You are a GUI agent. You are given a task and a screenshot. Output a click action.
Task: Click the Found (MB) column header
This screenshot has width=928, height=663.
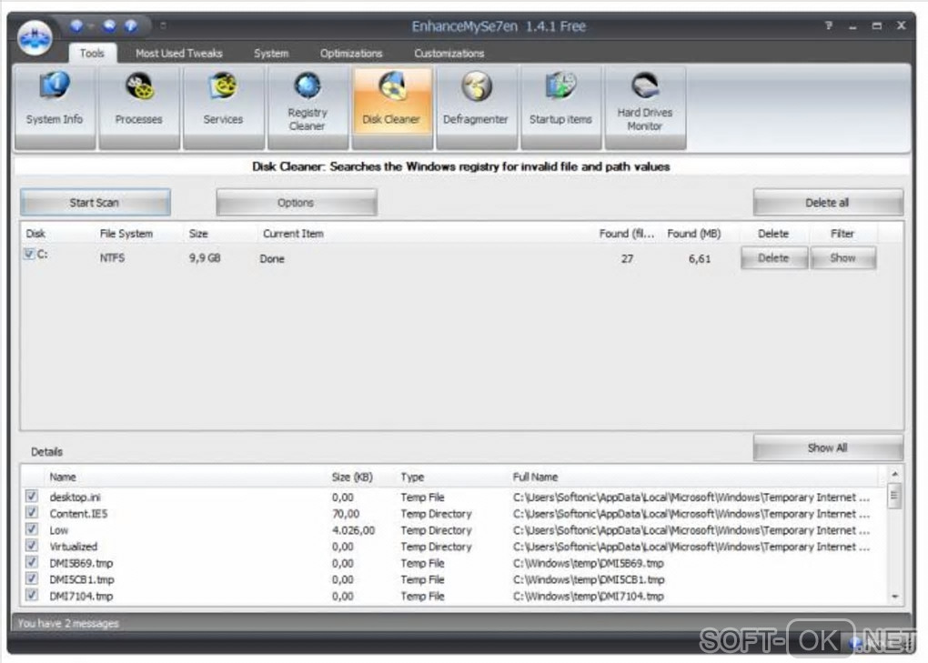tap(693, 234)
